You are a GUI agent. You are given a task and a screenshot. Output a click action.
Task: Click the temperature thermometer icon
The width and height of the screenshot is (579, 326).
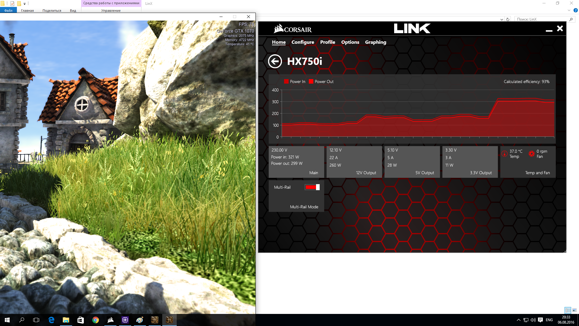(x=505, y=154)
